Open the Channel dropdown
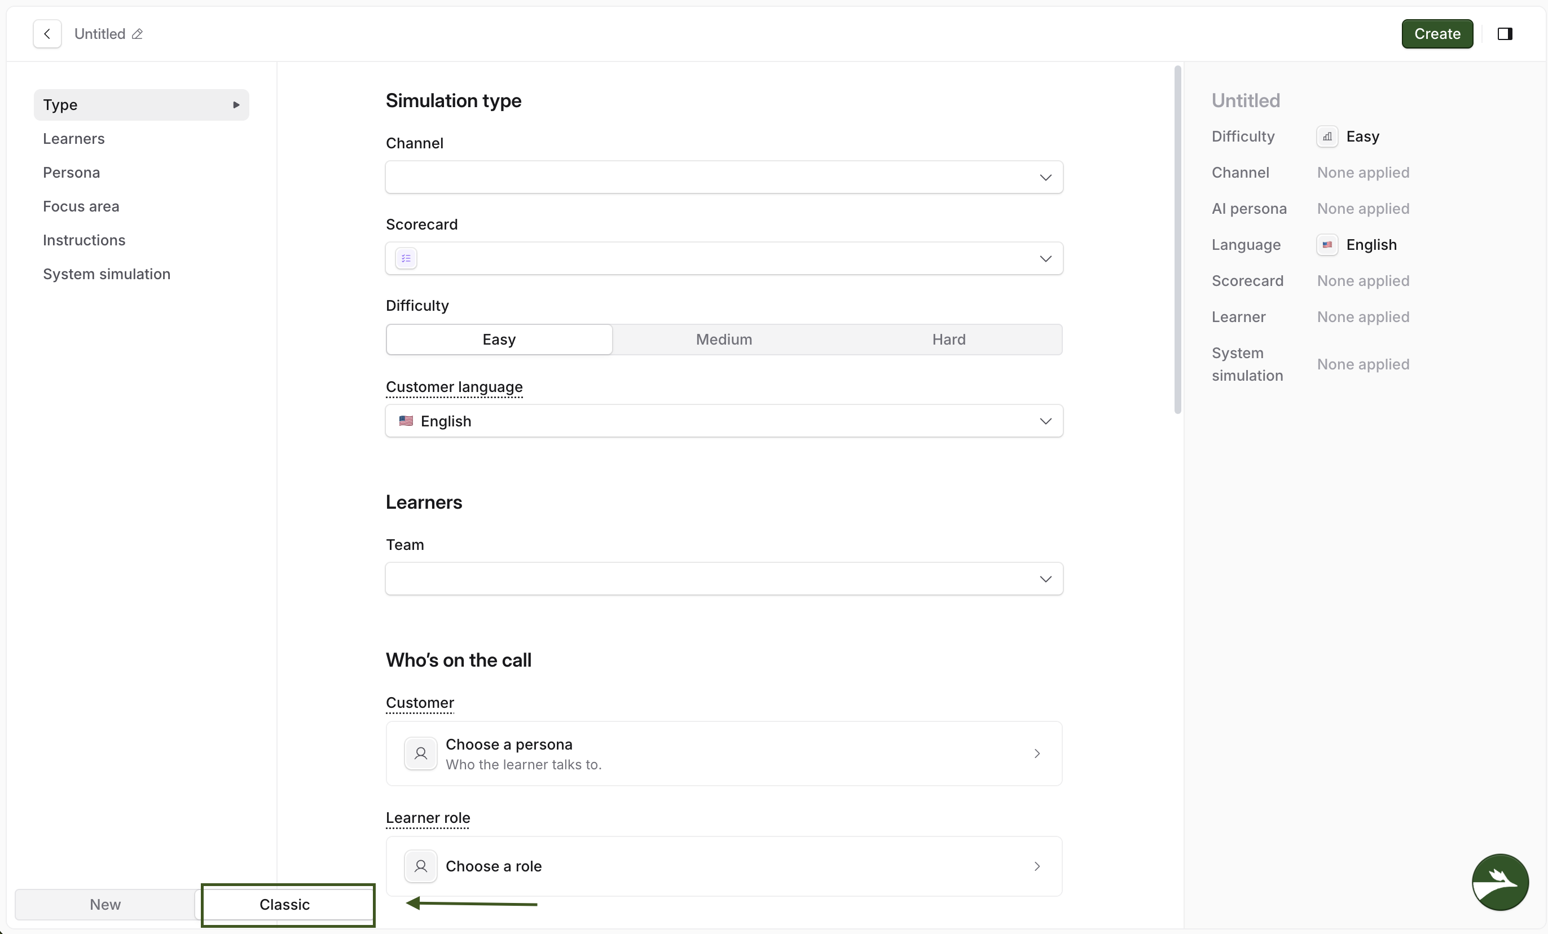 [724, 177]
